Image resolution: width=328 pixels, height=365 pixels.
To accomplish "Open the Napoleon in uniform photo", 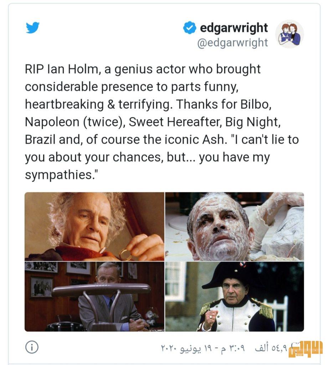I will pos(235,296).
